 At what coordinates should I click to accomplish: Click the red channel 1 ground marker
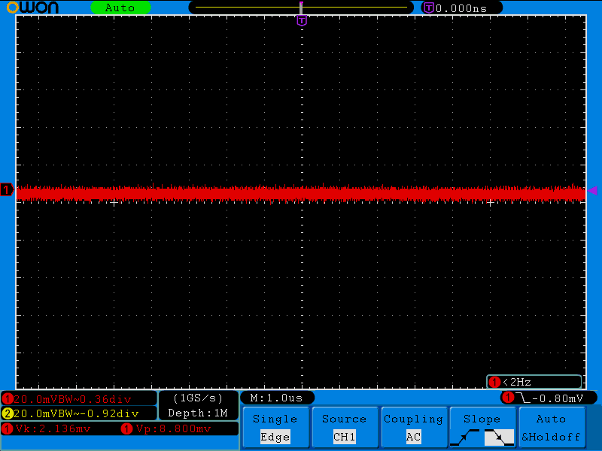[x=7, y=190]
